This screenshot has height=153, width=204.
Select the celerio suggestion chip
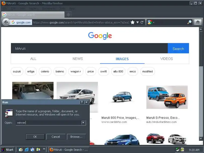45,71
